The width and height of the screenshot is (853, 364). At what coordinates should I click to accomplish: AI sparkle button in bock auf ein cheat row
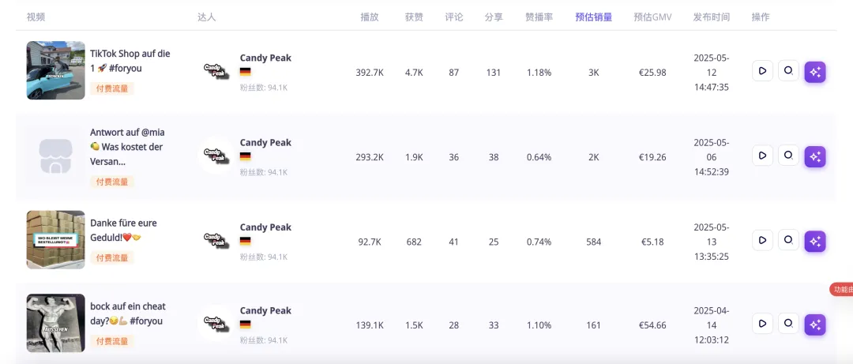[815, 325]
